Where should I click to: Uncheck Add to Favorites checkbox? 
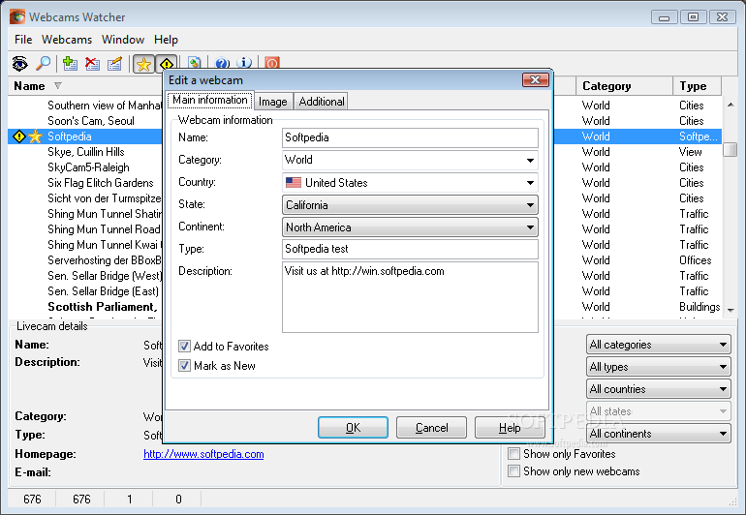click(x=185, y=347)
